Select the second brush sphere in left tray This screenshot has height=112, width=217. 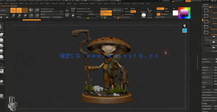[2, 40]
